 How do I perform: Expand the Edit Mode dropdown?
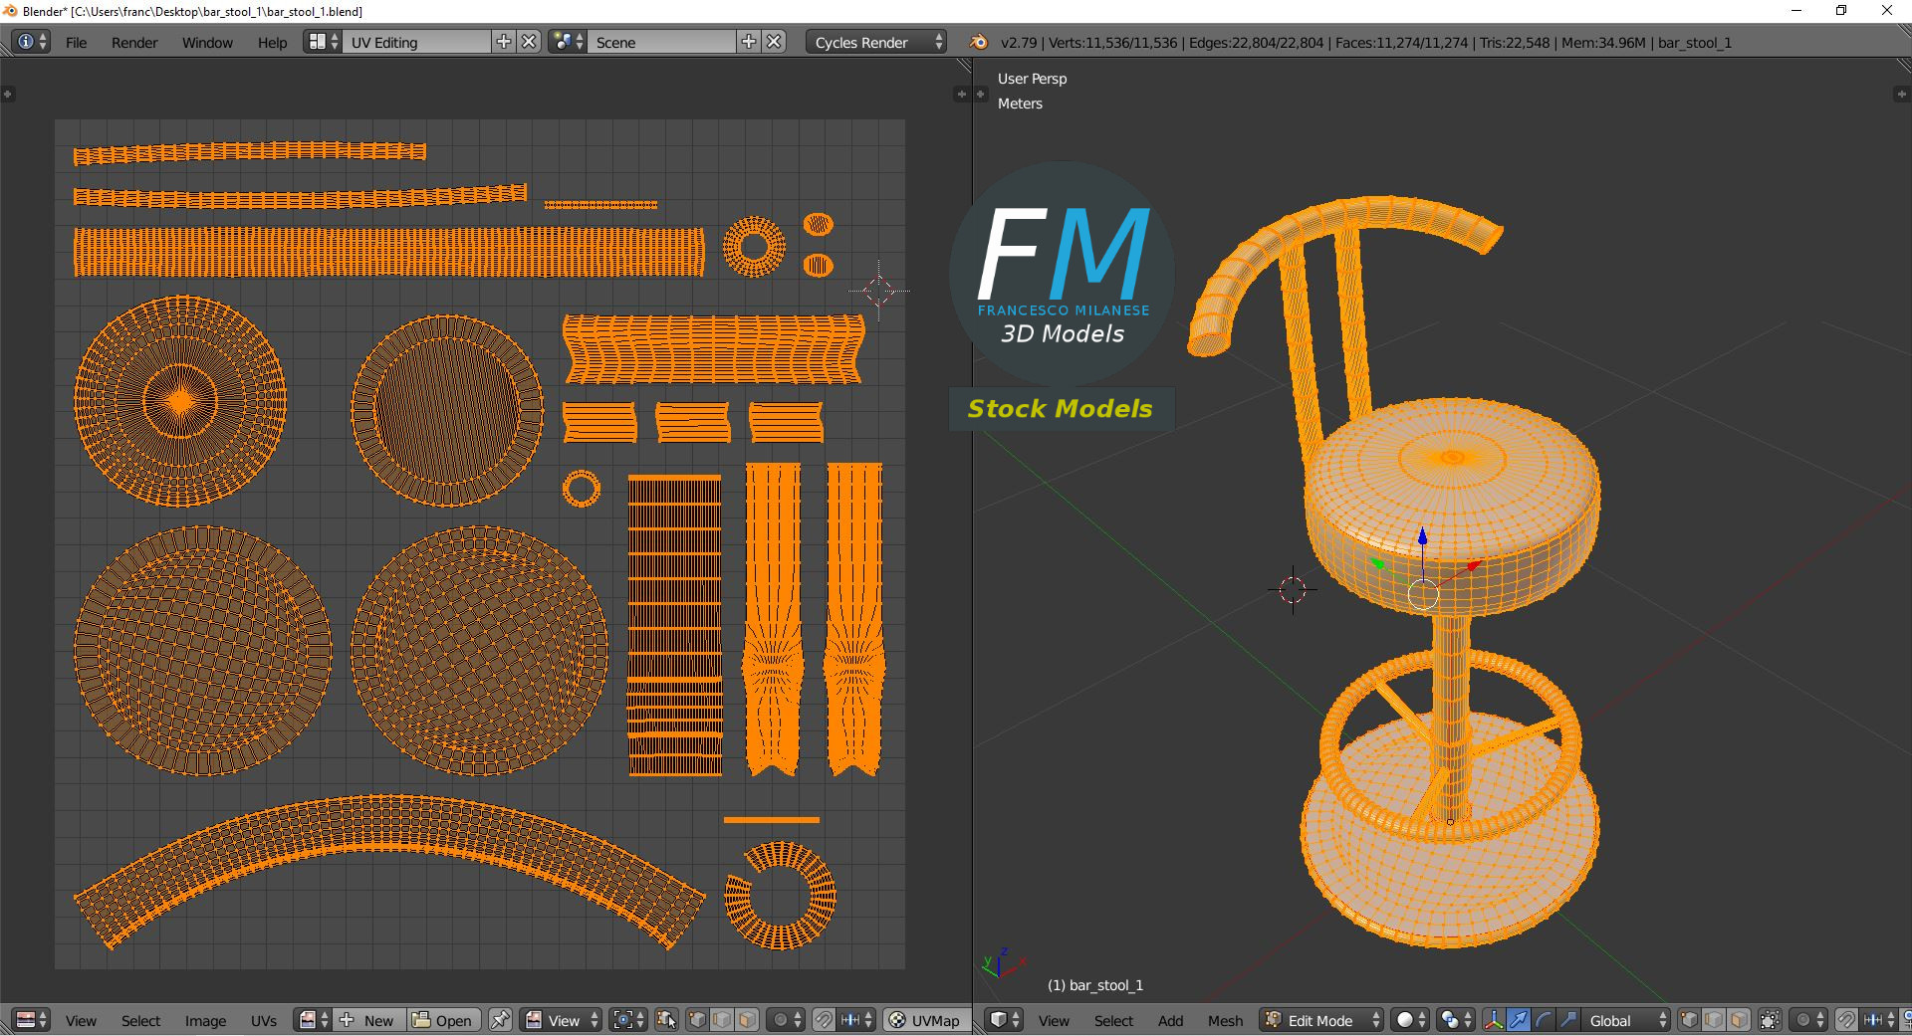coord(1321,1020)
